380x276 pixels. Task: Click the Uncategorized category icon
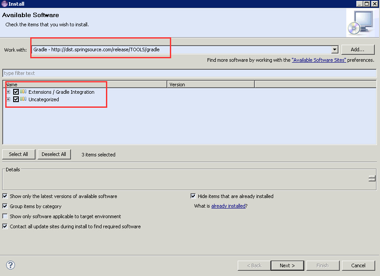[23, 99]
